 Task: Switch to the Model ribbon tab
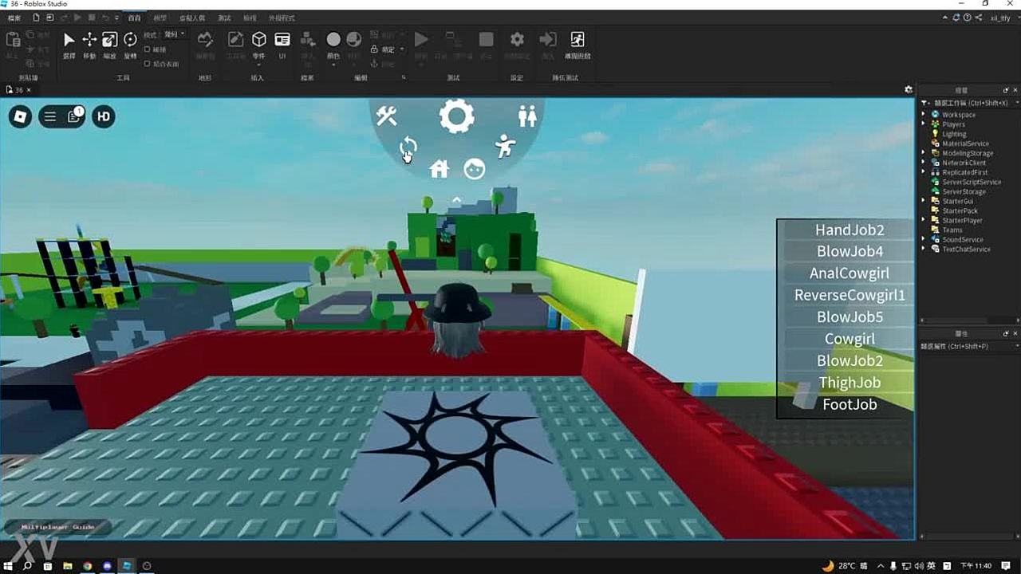[160, 18]
